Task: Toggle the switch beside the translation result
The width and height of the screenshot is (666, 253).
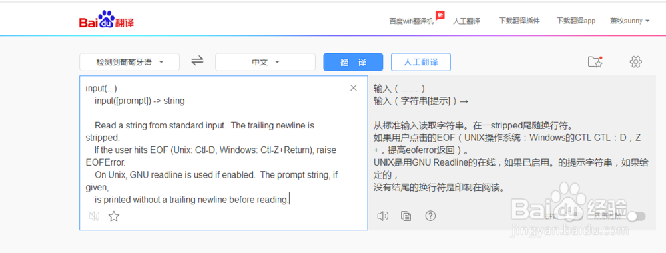Action: 637,216
